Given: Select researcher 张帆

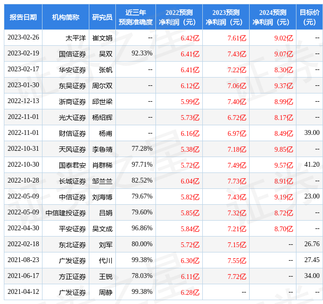Looking at the screenshot, I should 106,70.
